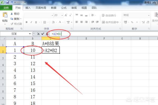Click the 格式刷 (Format Painter) button

(x=16, y=24)
